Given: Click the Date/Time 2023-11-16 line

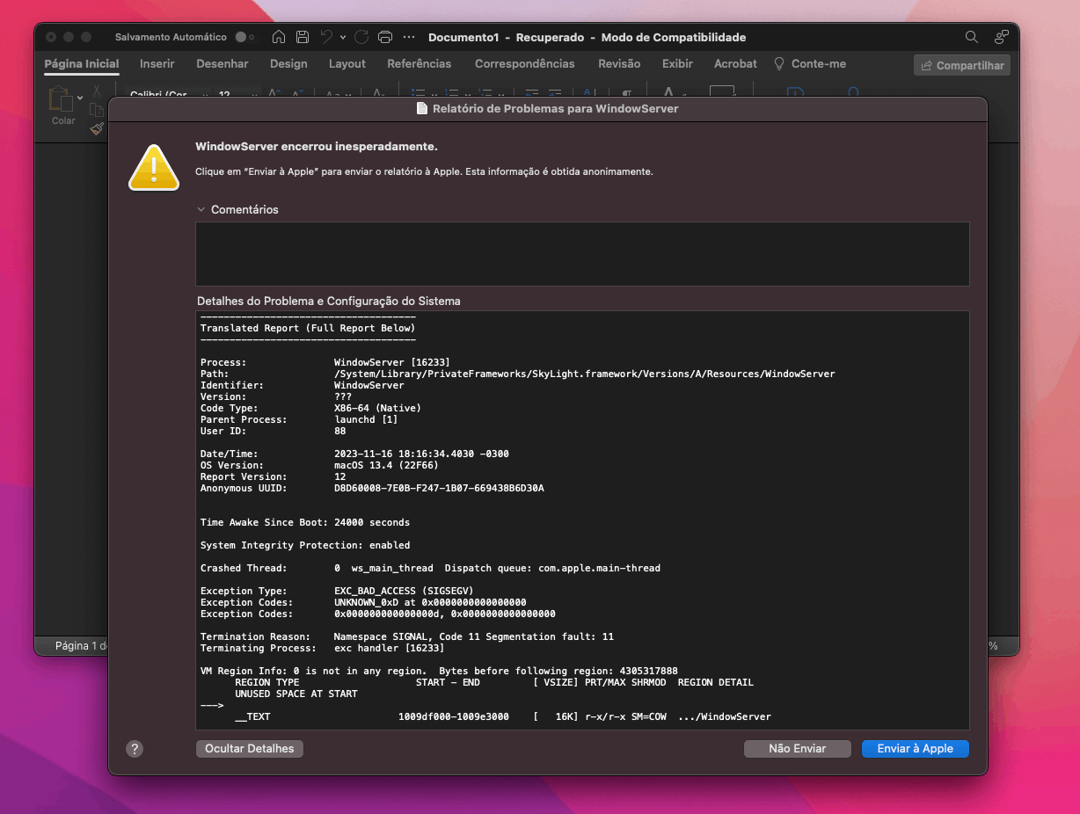Looking at the screenshot, I should [x=354, y=454].
